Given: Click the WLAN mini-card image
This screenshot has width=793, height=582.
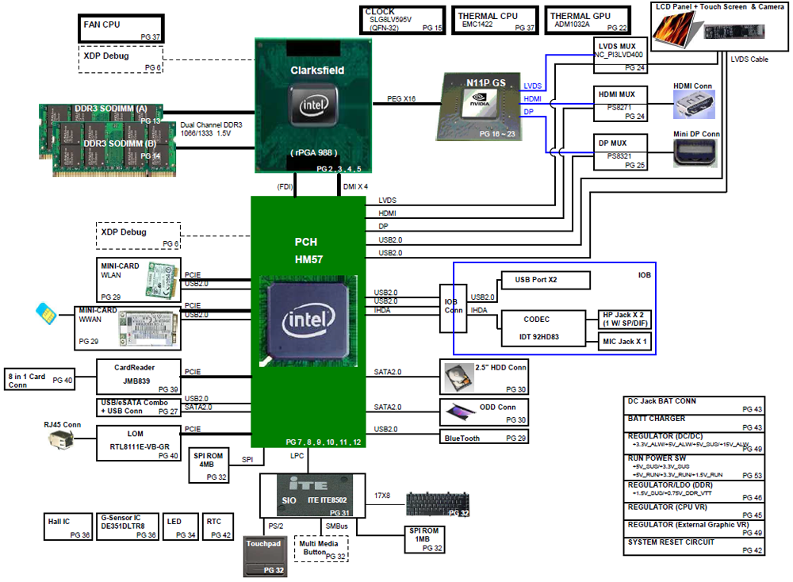Looking at the screenshot, I should pyautogui.click(x=162, y=282).
